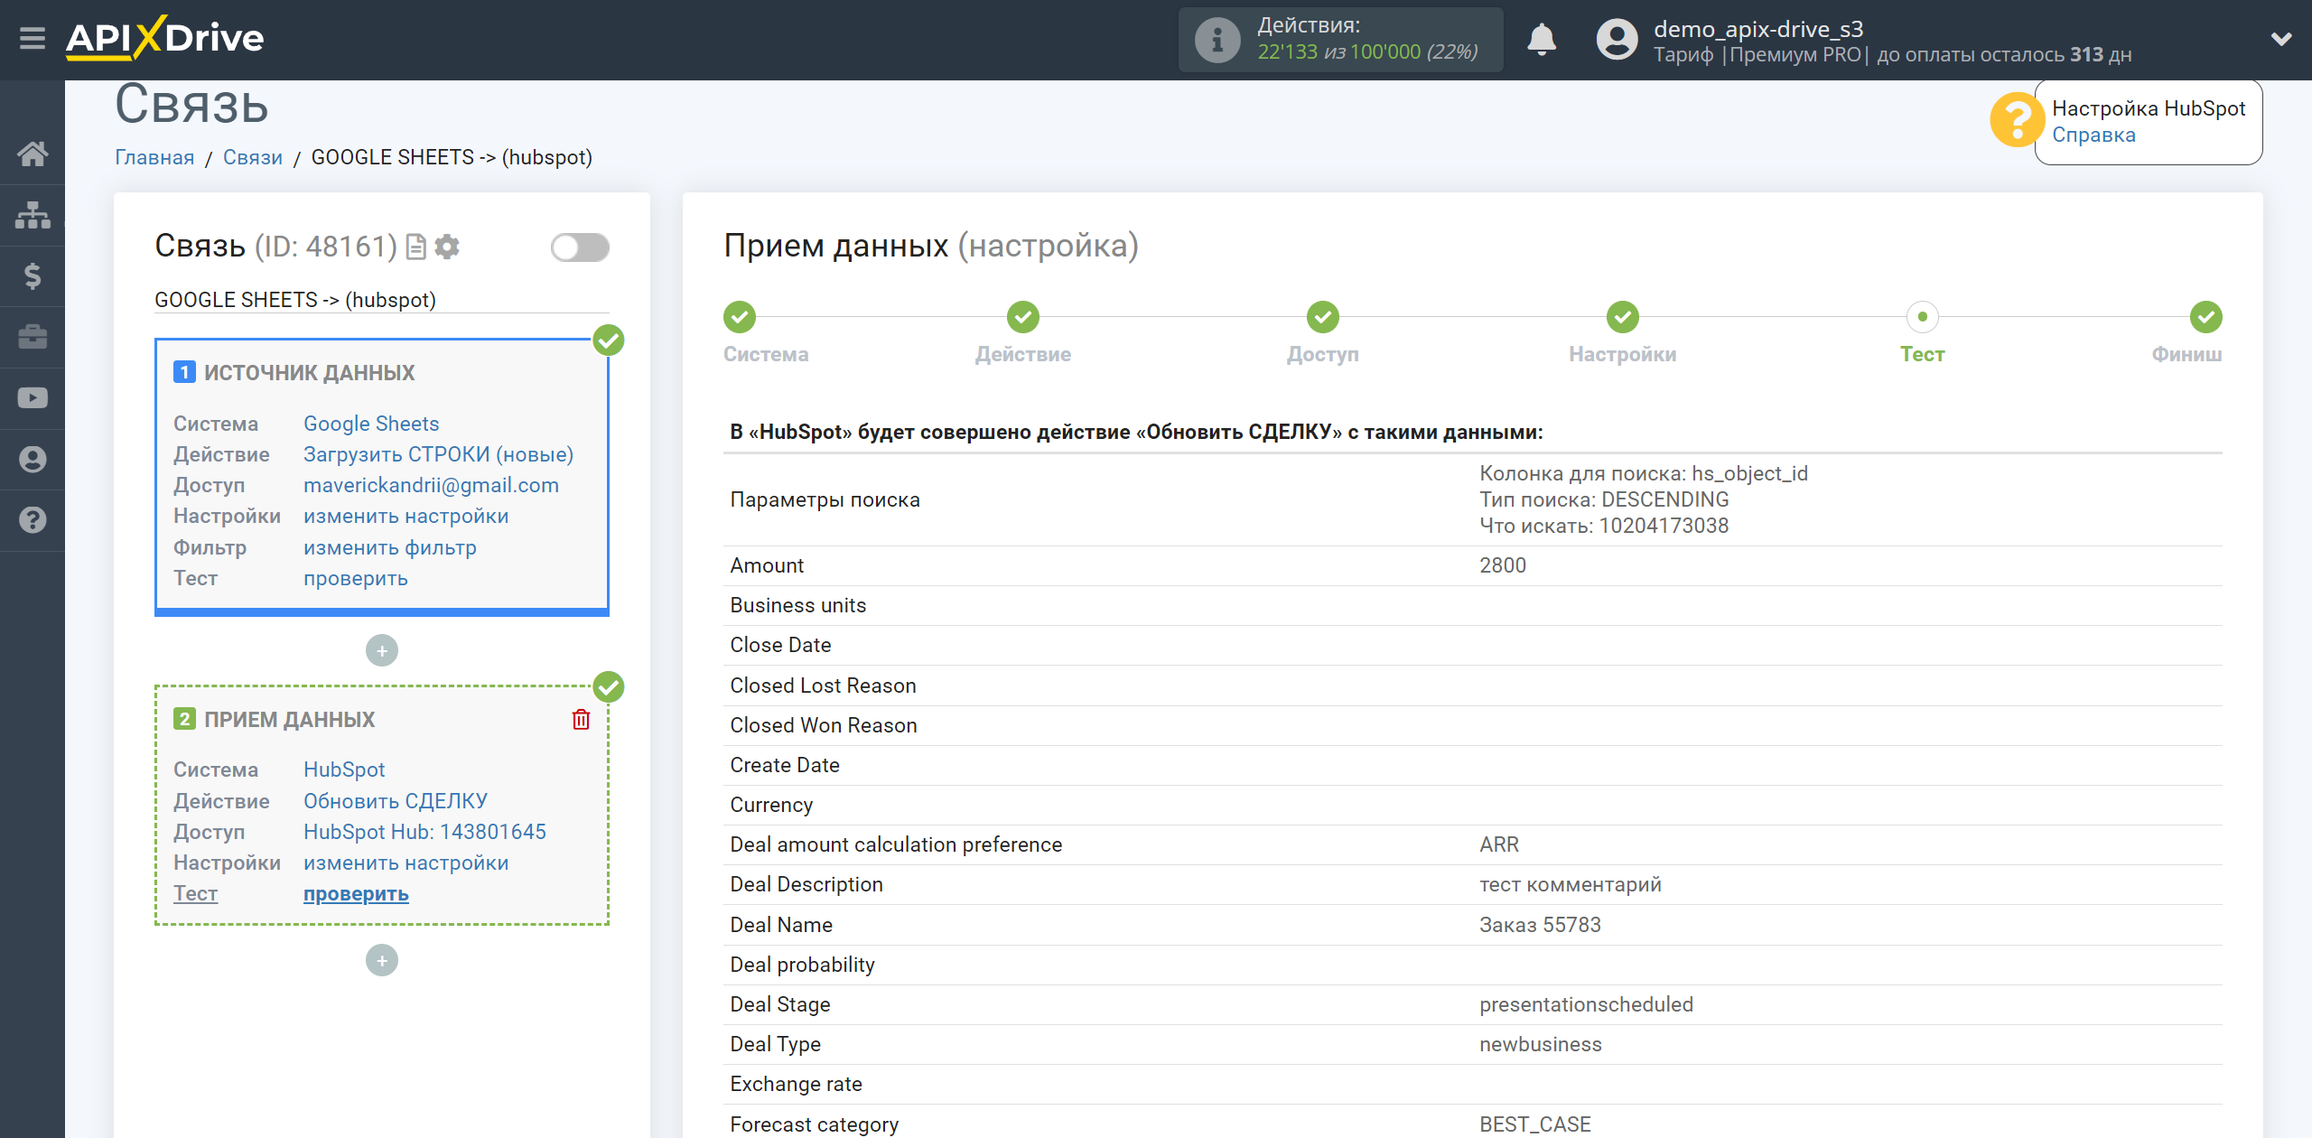Open connection settings gear icon
The image size is (2312, 1138).
[x=447, y=247]
